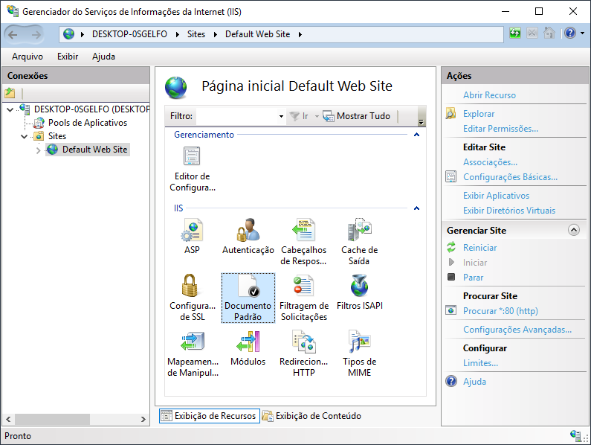The image size is (591, 445).
Task: Open the Tipos de MIME feature
Action: tap(359, 344)
